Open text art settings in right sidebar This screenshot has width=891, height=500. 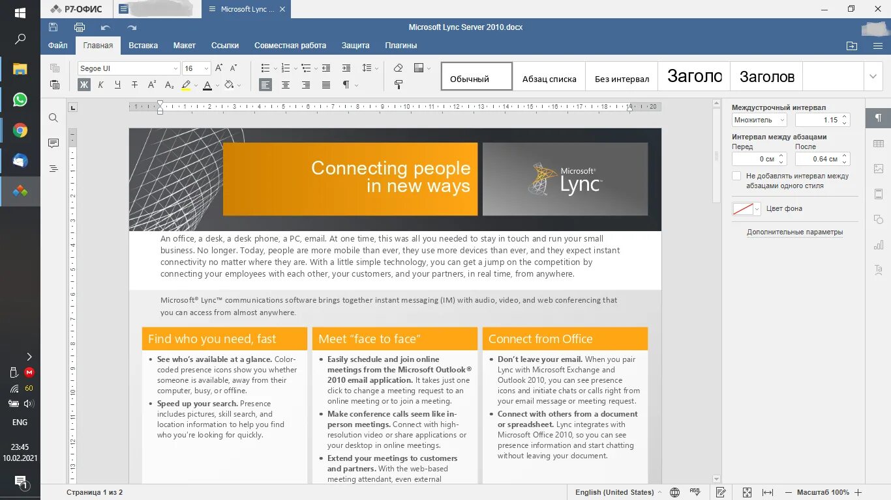[x=878, y=270]
